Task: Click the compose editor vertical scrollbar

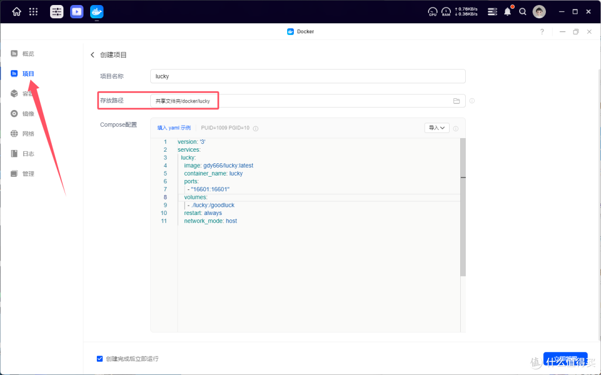Action: [463, 207]
